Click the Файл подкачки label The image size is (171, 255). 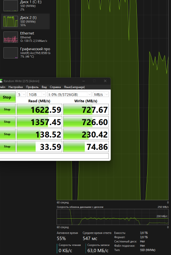coord(124,246)
